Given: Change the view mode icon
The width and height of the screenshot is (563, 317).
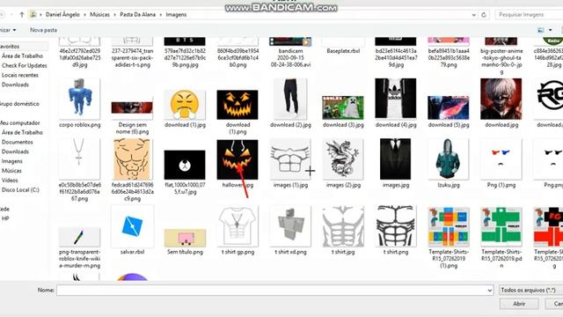Looking at the screenshot, I should pyautogui.click(x=540, y=30).
